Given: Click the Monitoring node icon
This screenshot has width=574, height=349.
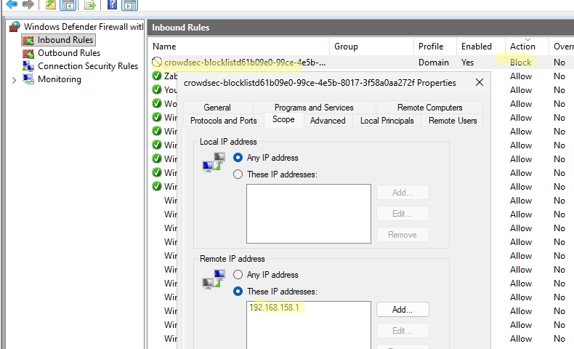Looking at the screenshot, I should point(28,79).
